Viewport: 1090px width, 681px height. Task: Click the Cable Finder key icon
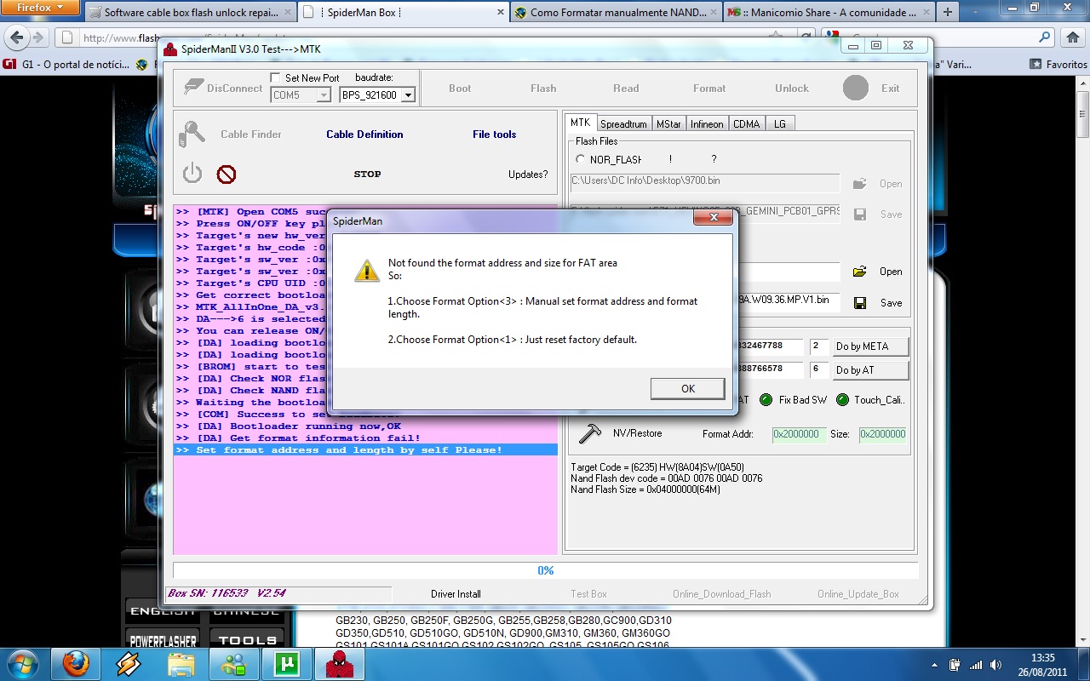[192, 134]
